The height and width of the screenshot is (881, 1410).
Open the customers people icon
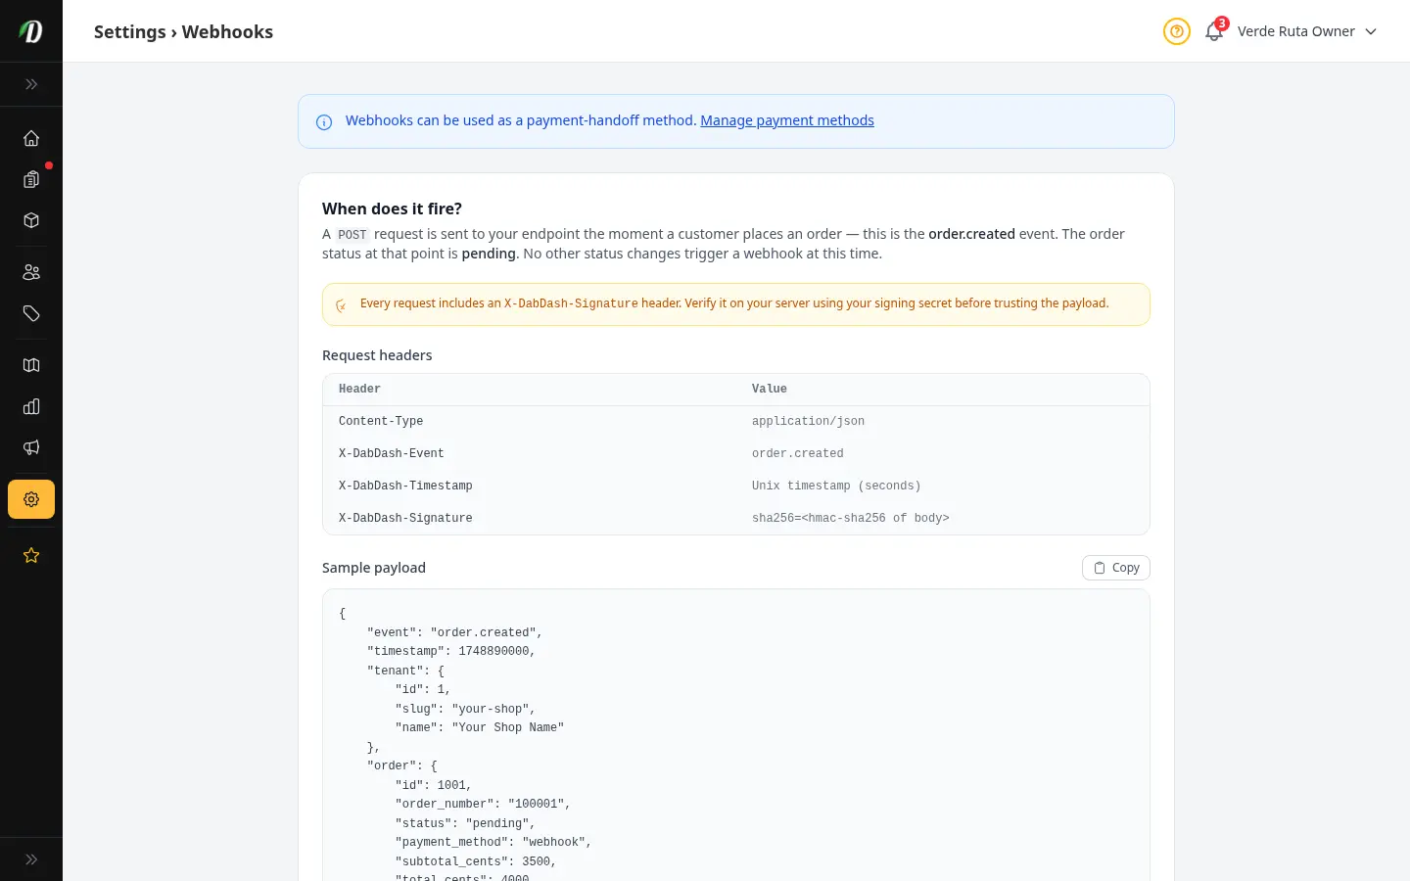tap(31, 272)
